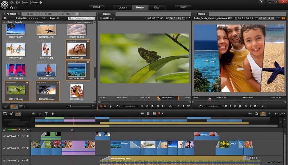This screenshot has height=165, width=288.
Task: Switch to the Disc tab
Action: pyautogui.click(x=157, y=8)
